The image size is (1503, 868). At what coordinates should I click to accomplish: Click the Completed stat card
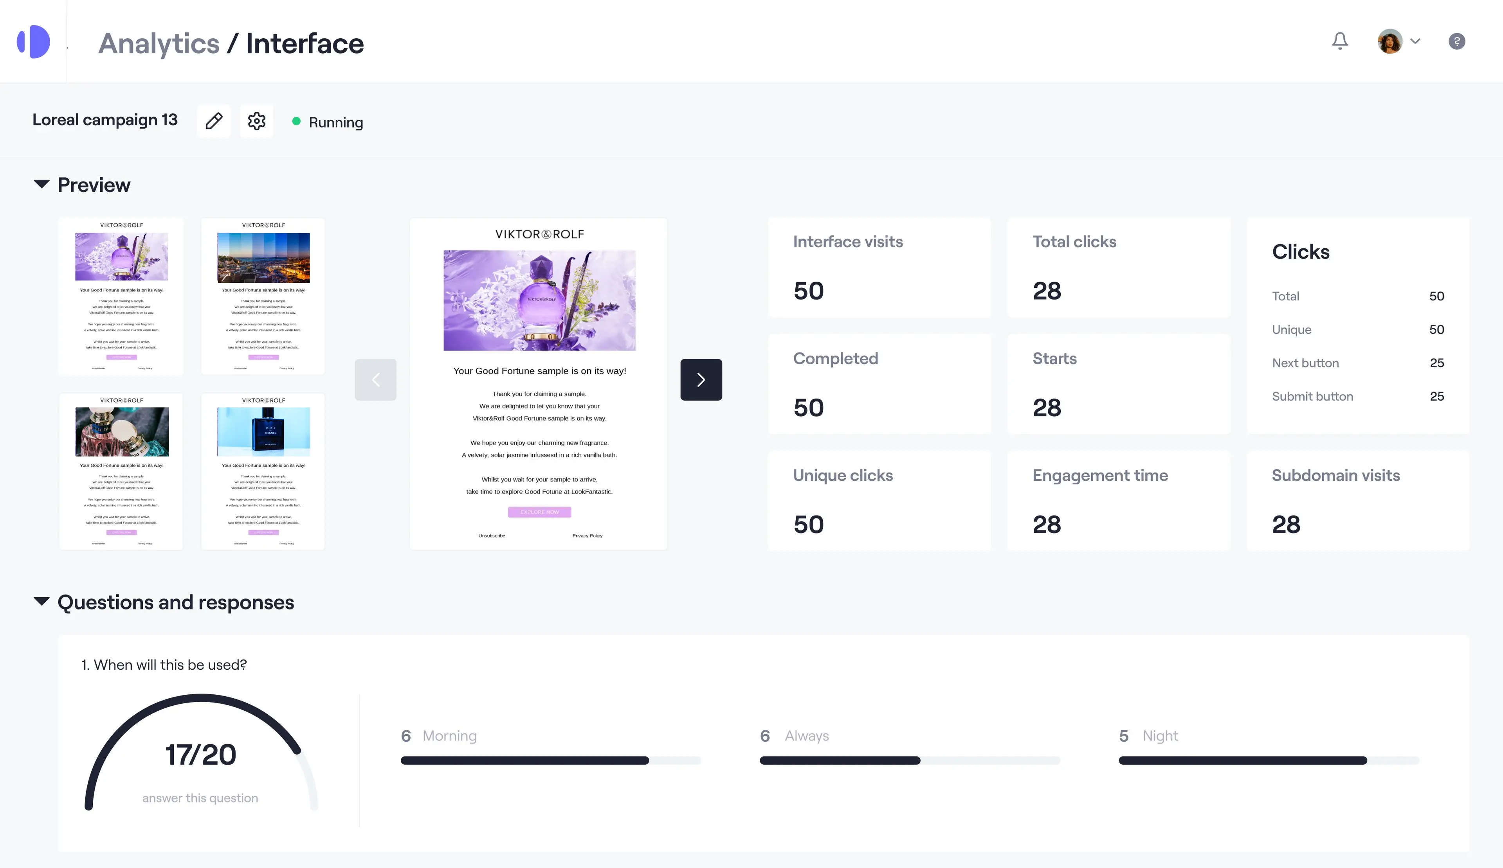pos(879,385)
